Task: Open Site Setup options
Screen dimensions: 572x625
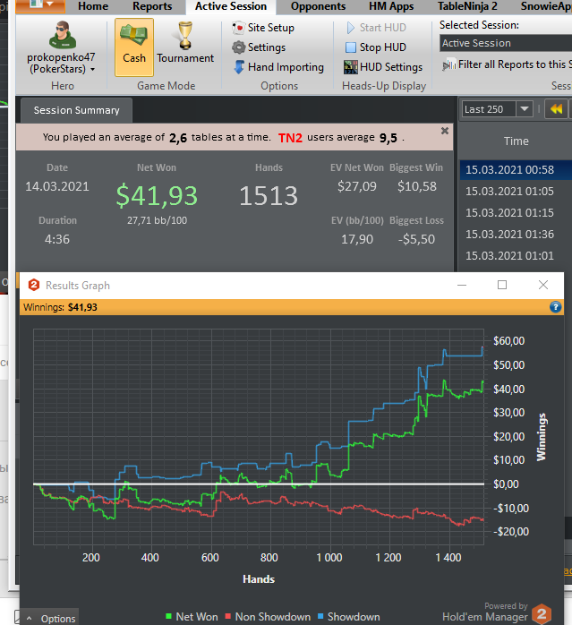Action: click(263, 28)
